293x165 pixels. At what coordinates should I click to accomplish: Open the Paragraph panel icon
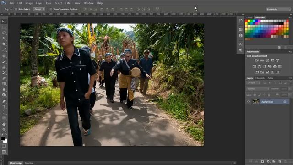(241, 50)
